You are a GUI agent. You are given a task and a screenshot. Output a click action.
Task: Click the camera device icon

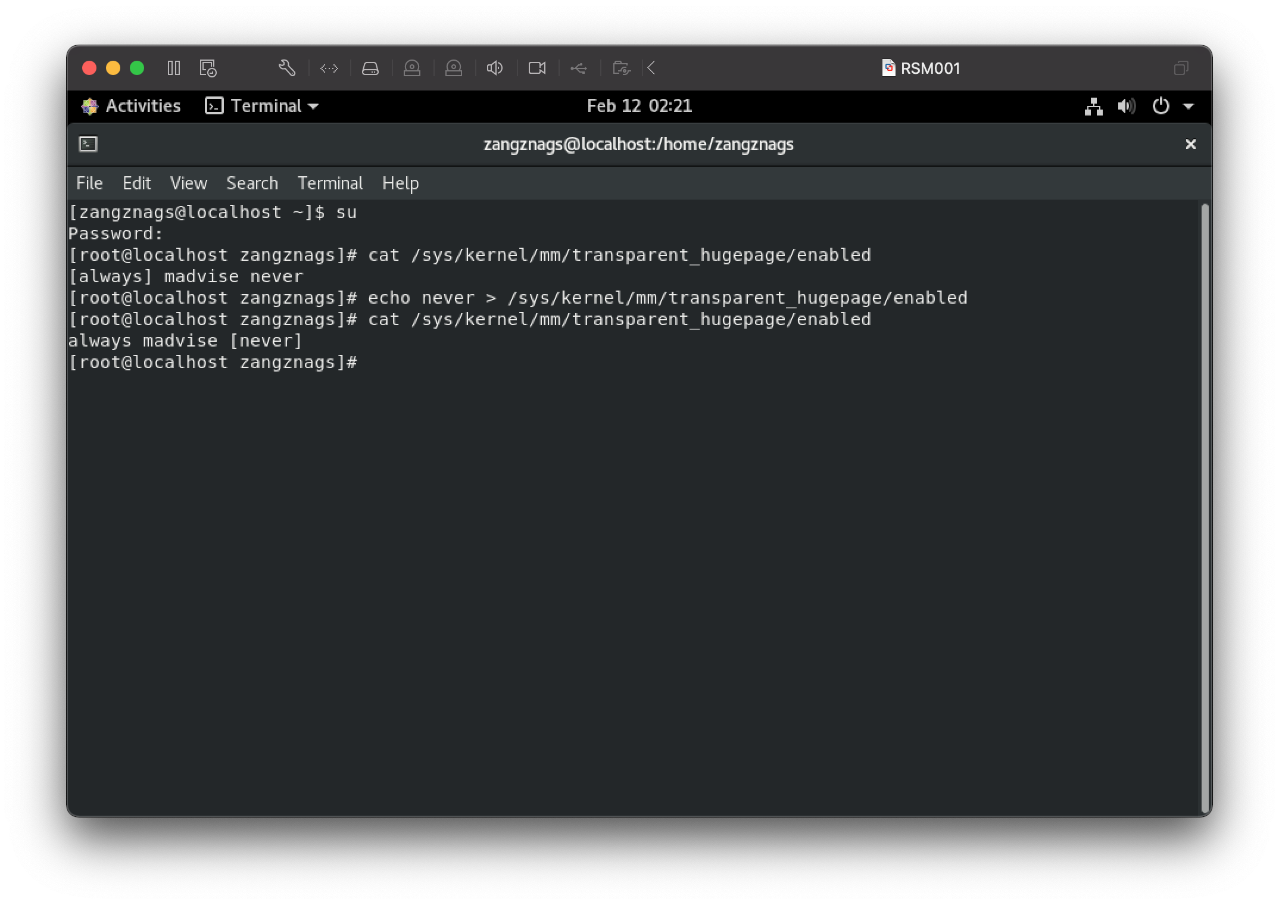click(537, 68)
